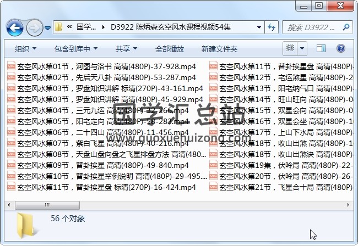Select the 国学... breadcrumb segment
This screenshot has height=247, width=358.
click(x=86, y=27)
